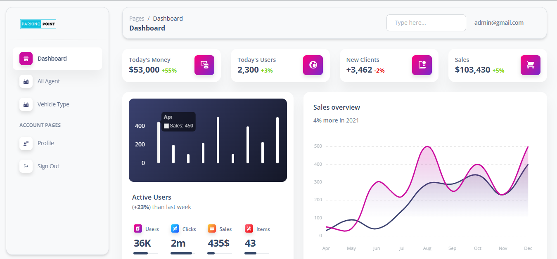Select Sign Out in sidebar
Screen dimensions: 557x259
point(48,166)
